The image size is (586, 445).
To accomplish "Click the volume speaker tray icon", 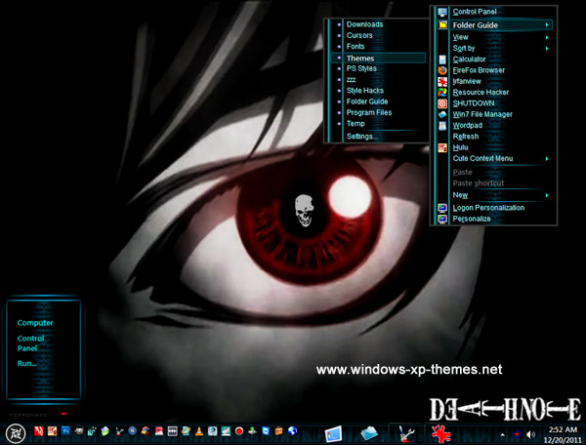I will [530, 434].
